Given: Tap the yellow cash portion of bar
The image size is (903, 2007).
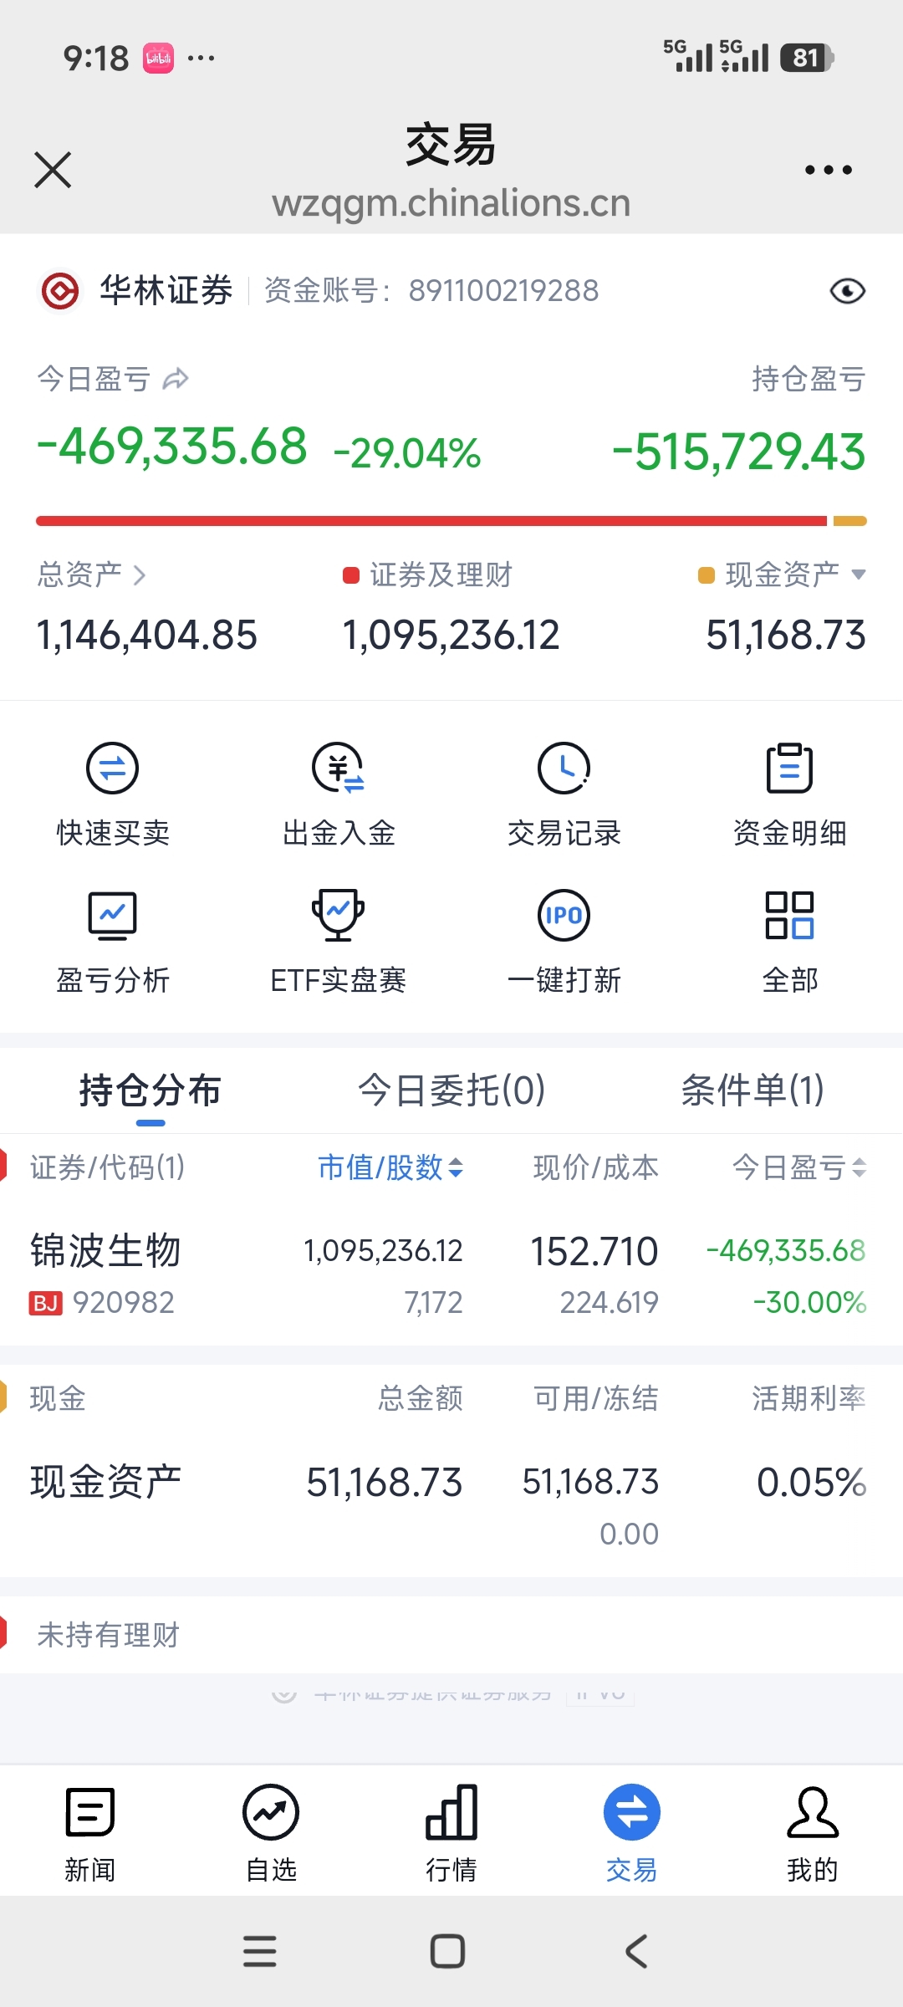Looking at the screenshot, I should point(850,521).
